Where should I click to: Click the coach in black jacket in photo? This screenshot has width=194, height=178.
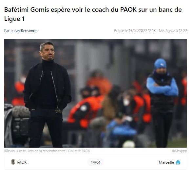point(47,94)
